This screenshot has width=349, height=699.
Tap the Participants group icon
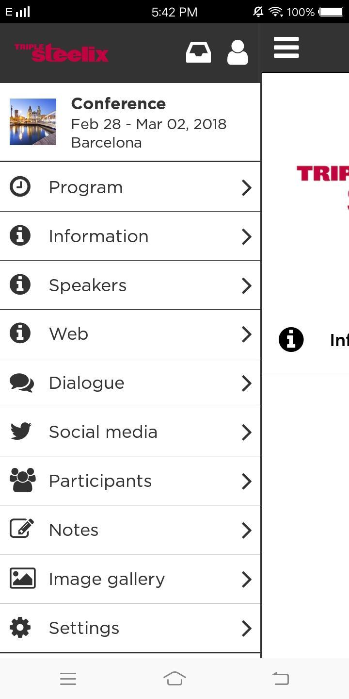tap(23, 481)
